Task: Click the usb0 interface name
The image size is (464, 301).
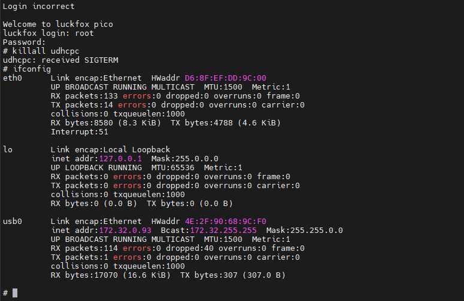Action: [13, 222]
